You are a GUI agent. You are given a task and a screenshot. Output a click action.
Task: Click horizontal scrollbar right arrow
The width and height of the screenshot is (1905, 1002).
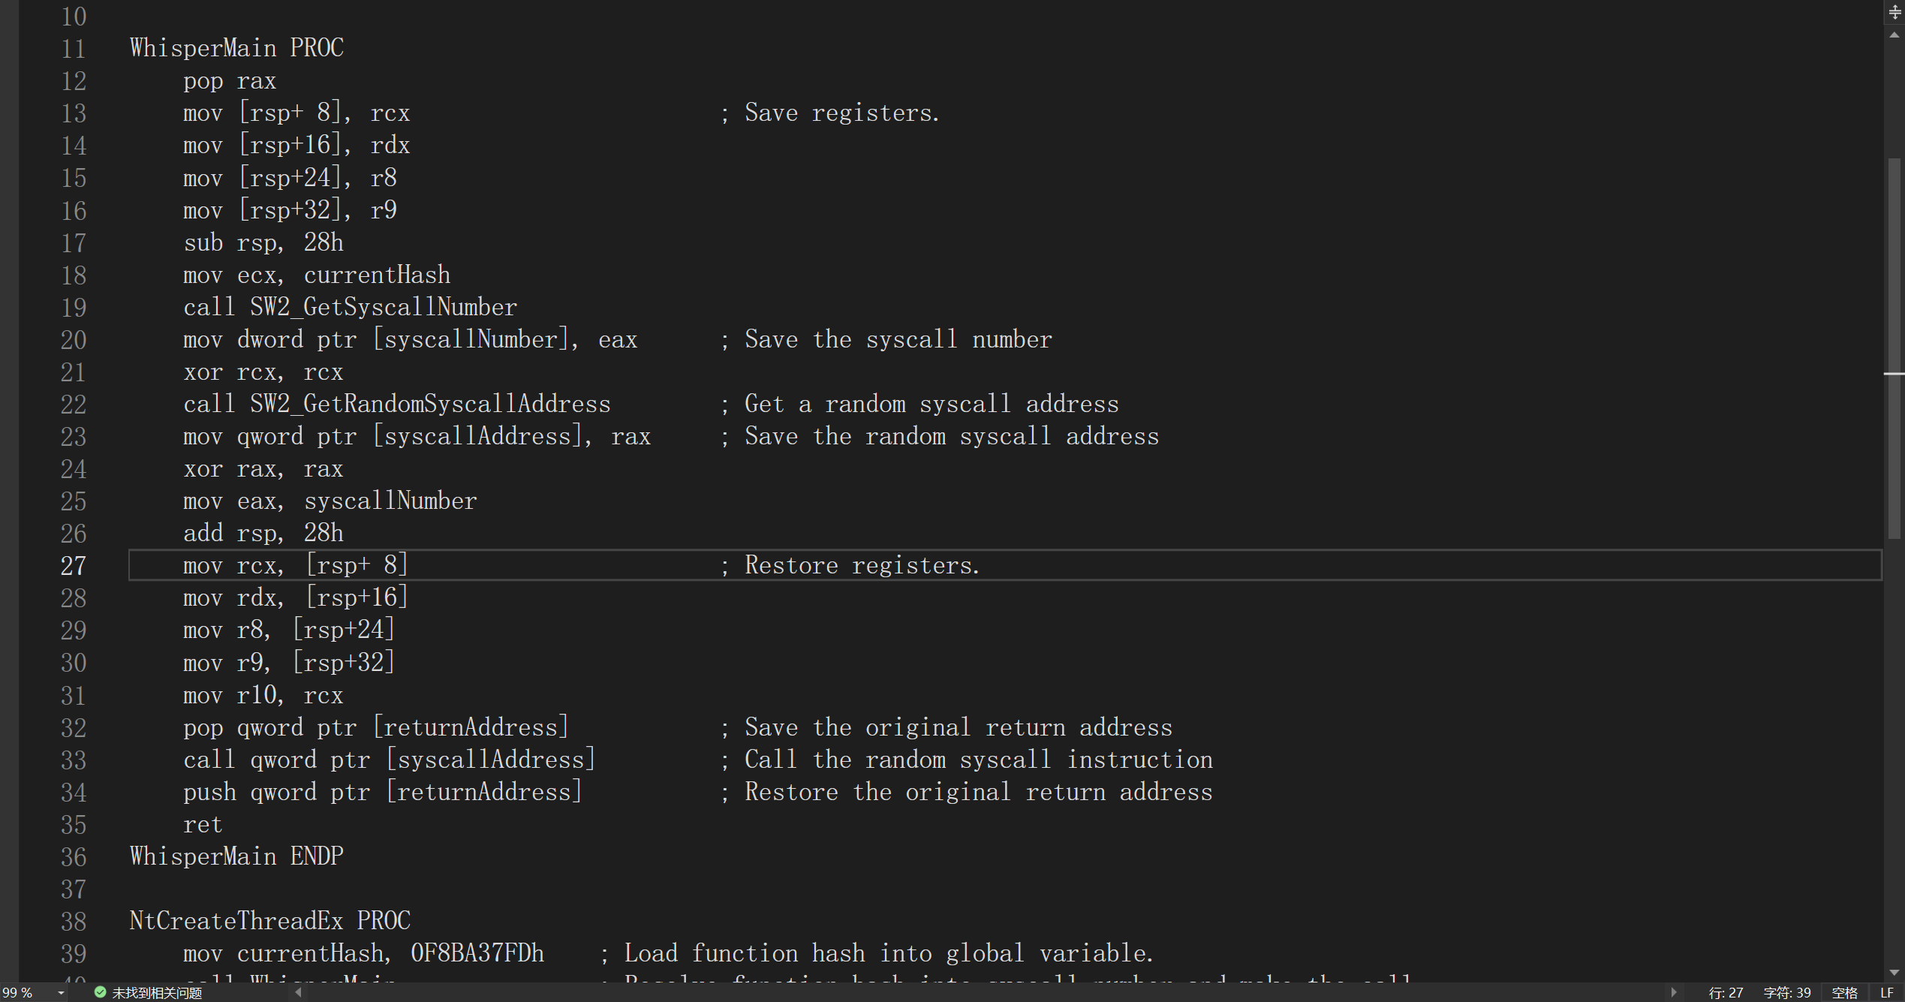(x=1673, y=992)
